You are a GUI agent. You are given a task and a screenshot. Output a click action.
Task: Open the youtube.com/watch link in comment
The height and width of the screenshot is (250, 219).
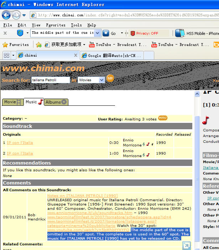[x=88, y=230]
